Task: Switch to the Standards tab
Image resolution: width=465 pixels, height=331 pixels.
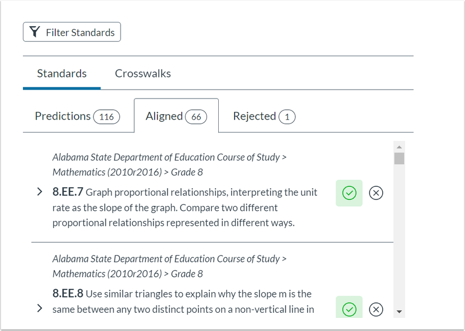Action: tap(62, 74)
